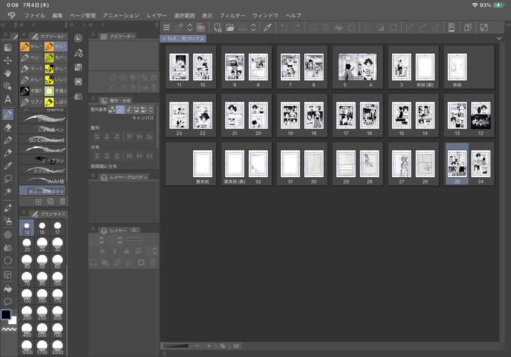511x357 pixels.
Task: Collapse the tool palette dock with double arrow
Action: pos(3,25)
